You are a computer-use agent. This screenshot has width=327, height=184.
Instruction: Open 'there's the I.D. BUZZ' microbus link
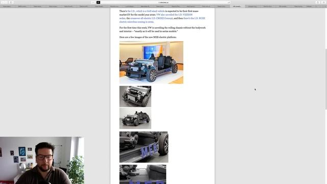click(x=194, y=18)
